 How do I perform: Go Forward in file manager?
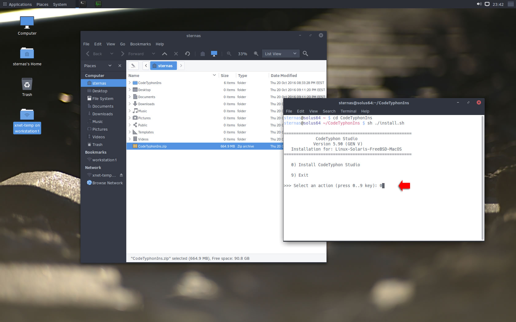pyautogui.click(x=132, y=54)
